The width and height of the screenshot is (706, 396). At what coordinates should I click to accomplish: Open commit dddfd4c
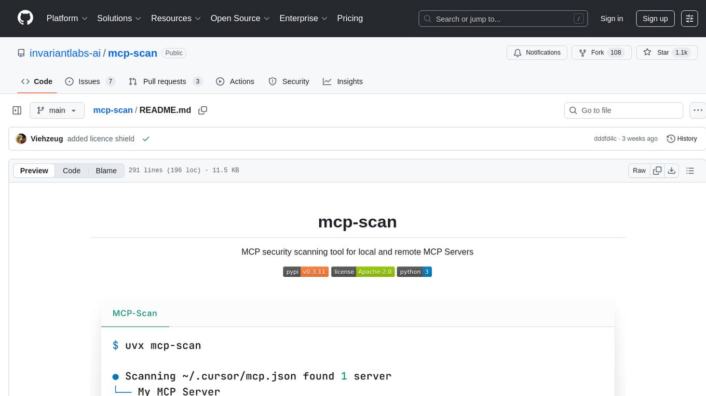605,139
